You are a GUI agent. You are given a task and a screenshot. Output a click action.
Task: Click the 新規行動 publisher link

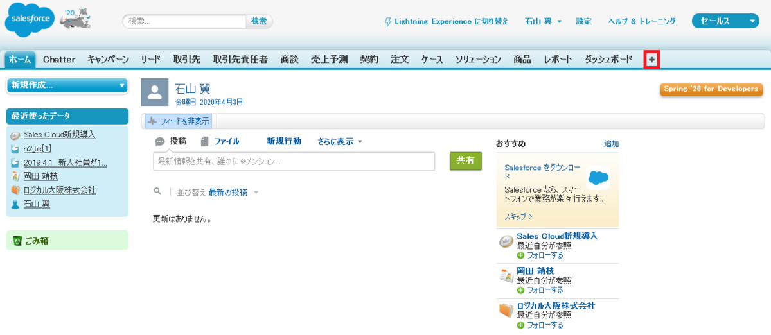pyautogui.click(x=284, y=142)
